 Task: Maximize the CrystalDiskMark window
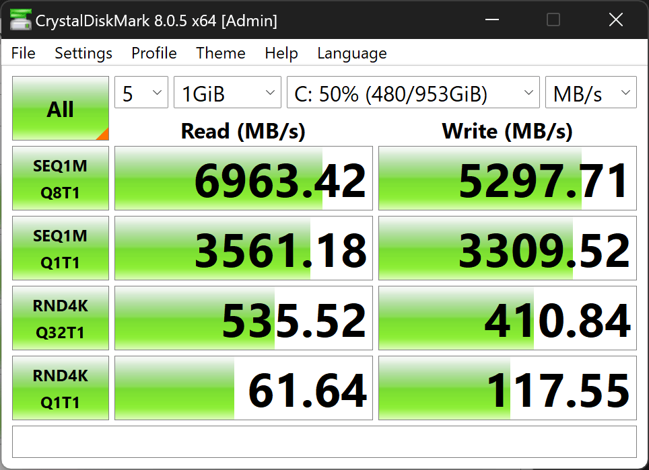click(553, 19)
